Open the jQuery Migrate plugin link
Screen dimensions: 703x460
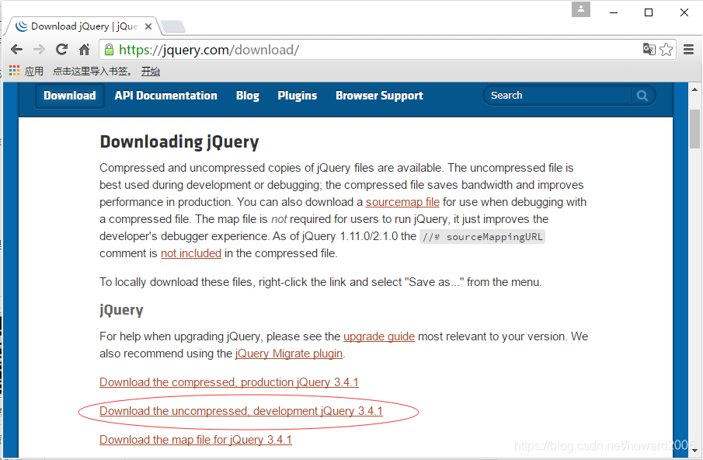pos(289,354)
